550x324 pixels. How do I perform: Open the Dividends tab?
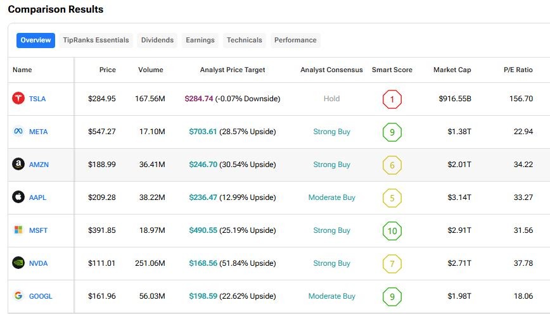pos(157,40)
